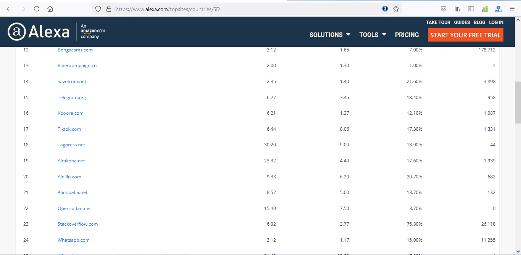The height and width of the screenshot is (255, 521).
Task: Open Opensudan.net link
Action: click(74, 208)
